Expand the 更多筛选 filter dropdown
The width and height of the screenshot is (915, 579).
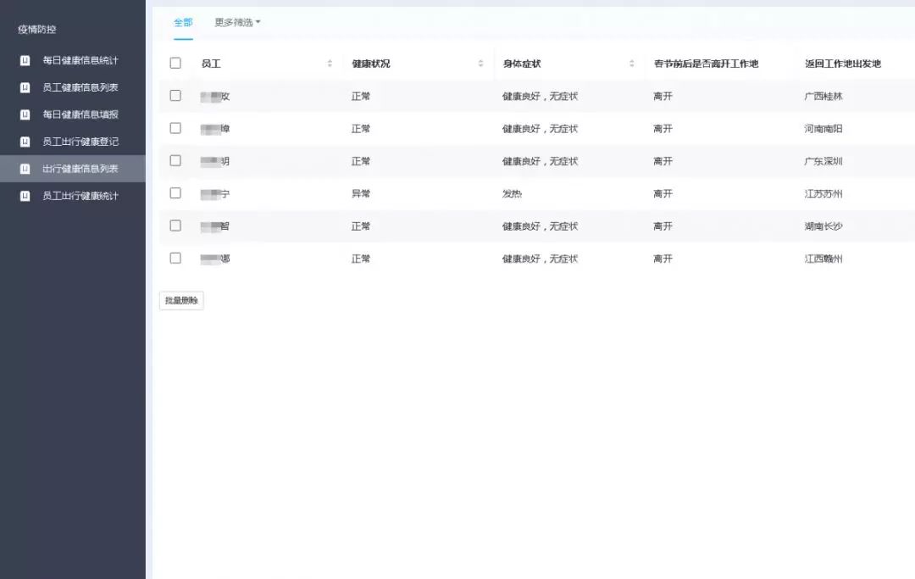(x=237, y=22)
